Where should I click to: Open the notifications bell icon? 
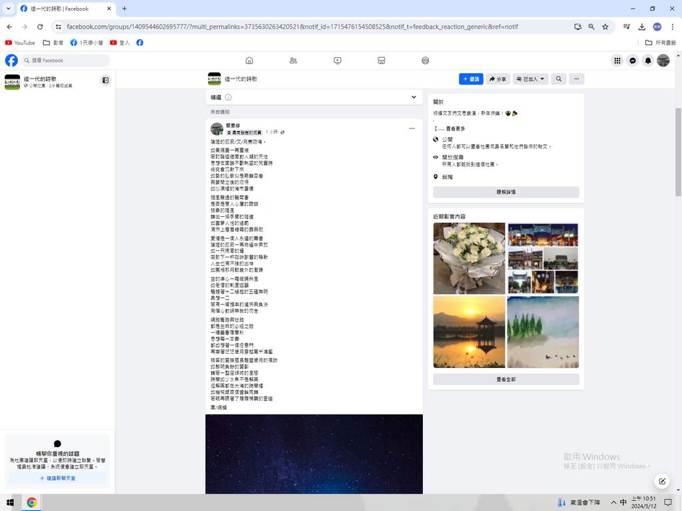click(x=648, y=61)
